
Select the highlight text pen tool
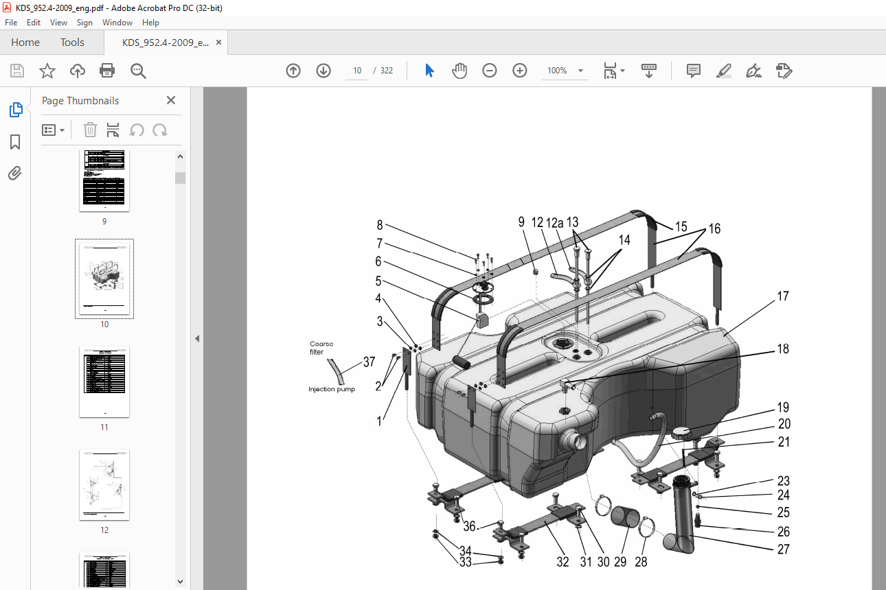coord(723,71)
